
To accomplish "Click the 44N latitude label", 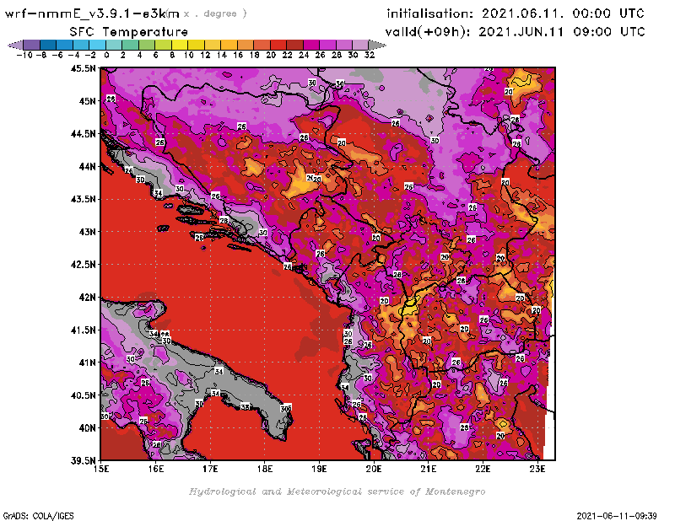I will click(87, 166).
